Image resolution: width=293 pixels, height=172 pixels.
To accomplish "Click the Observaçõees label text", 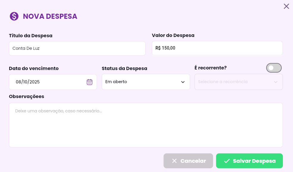I will pyautogui.click(x=27, y=96).
